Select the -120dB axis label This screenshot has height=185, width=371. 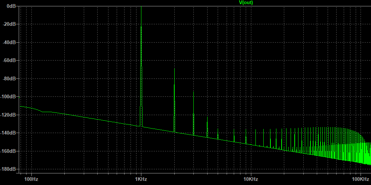[8, 115]
